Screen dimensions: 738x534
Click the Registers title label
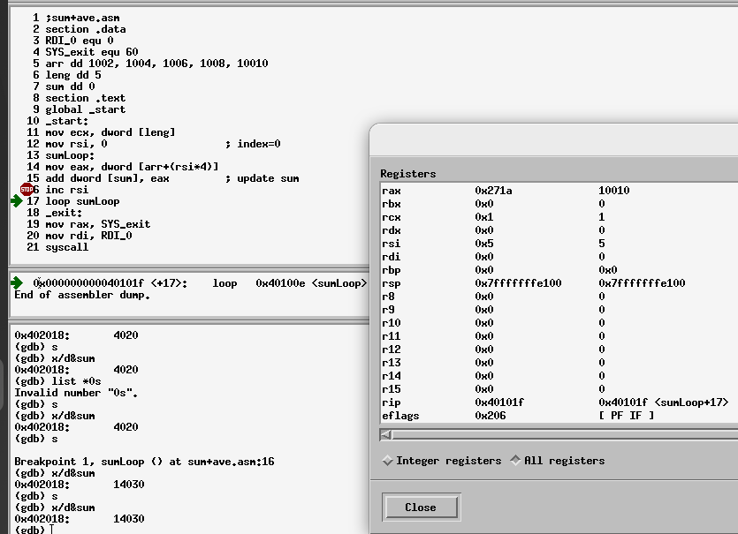(408, 174)
